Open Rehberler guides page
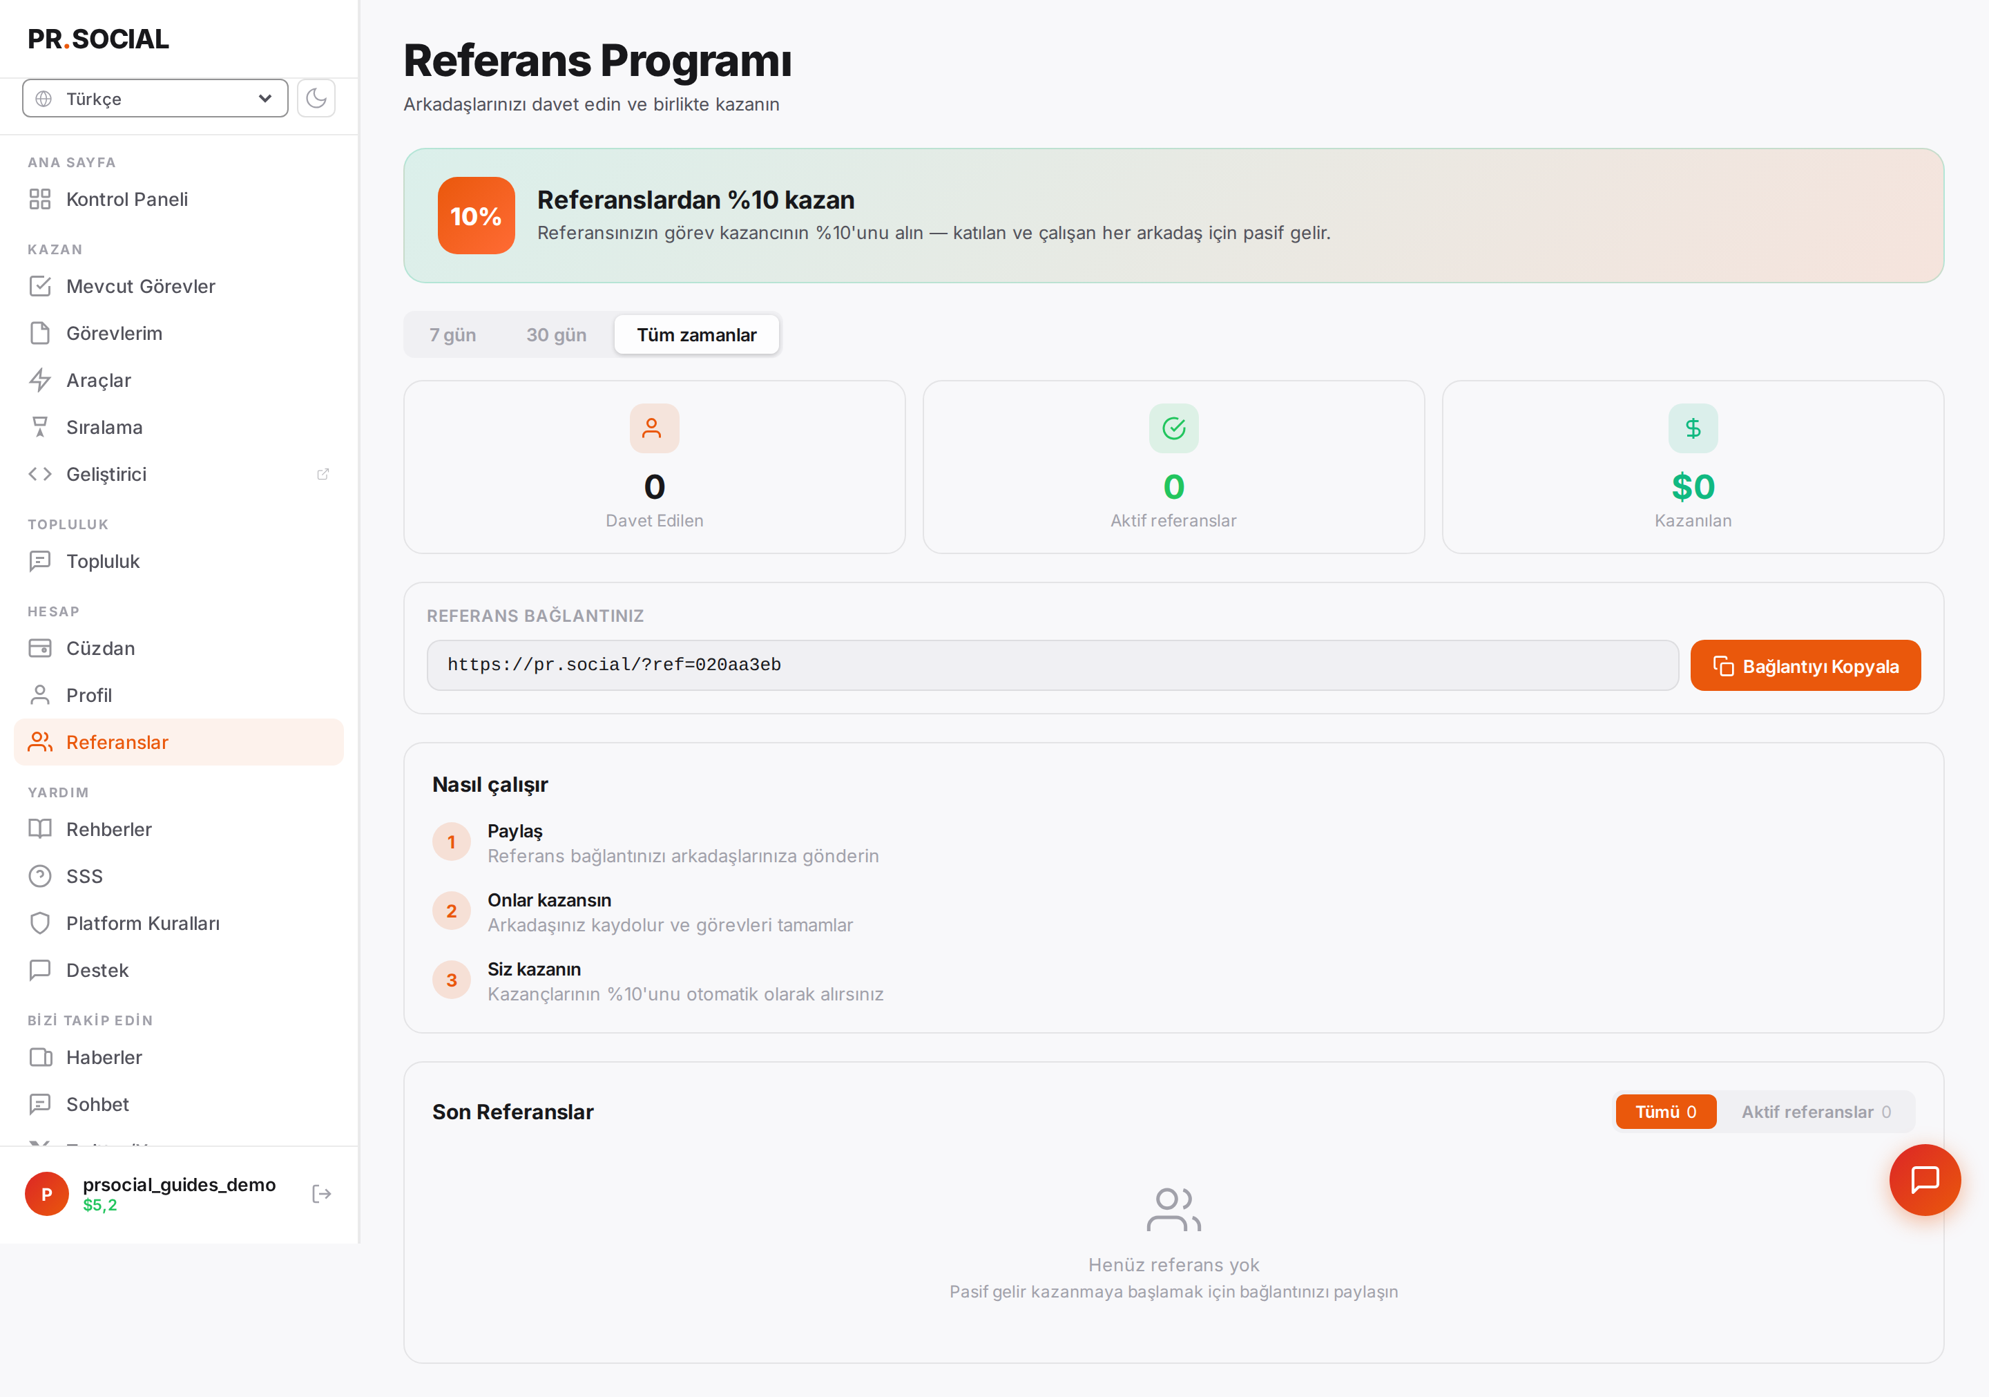Screen dimensions: 1989x1397 (x=180, y=828)
